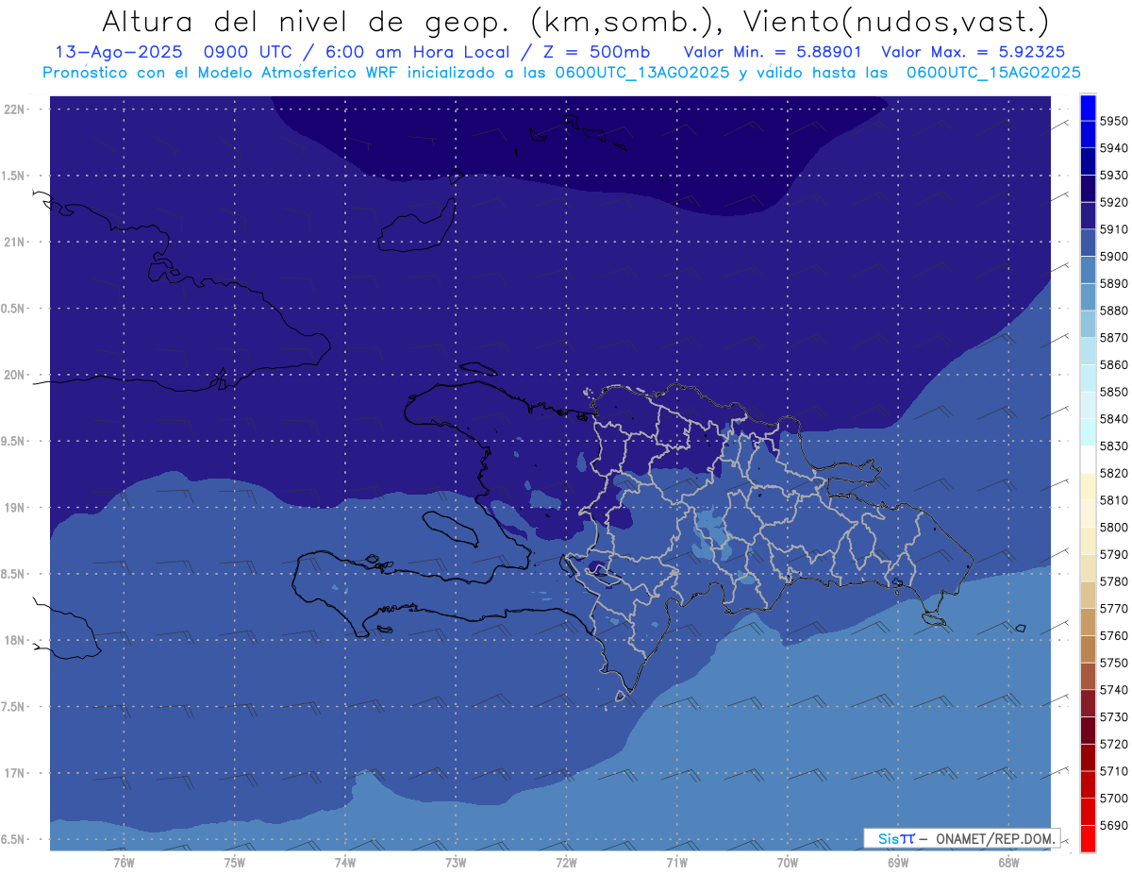Click the '0600UTC_15AGO2025' valid-until text
Viewport: 1132px width, 875px height.
pos(993,73)
